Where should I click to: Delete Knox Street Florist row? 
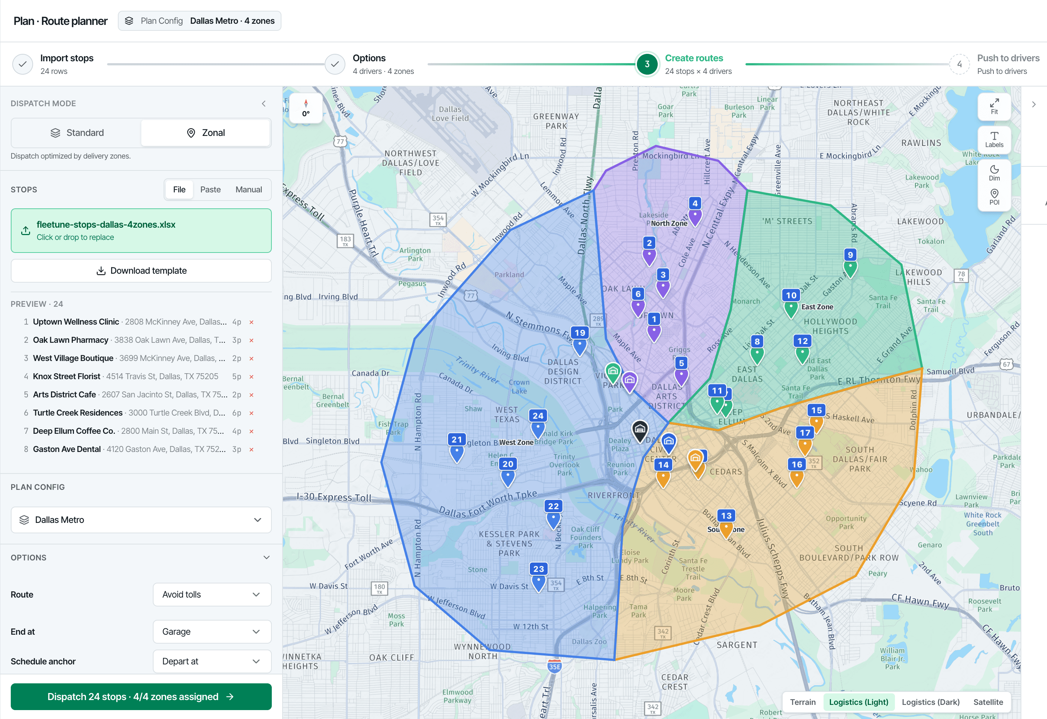(252, 377)
